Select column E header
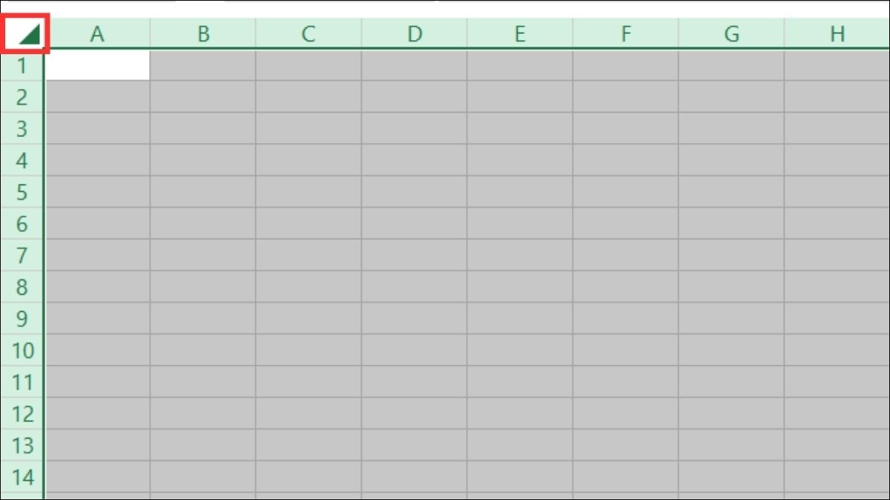 pyautogui.click(x=520, y=33)
